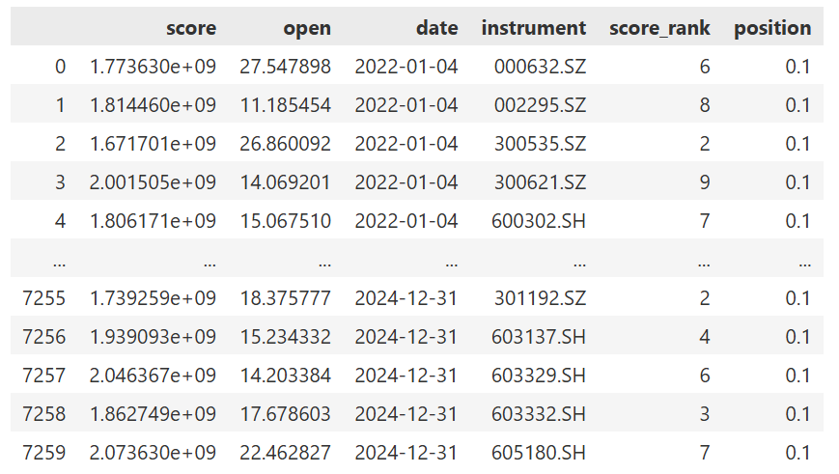Screen dimensions: 839x474
Task: Select score value 2.046367e+09
Action: point(153,376)
